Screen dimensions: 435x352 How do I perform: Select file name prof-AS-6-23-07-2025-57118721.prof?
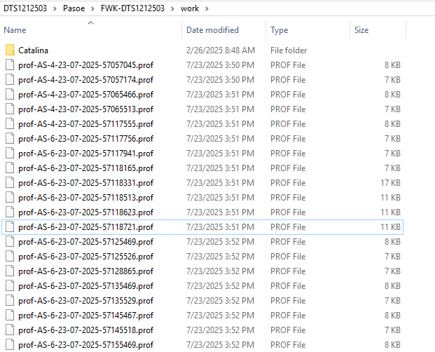tap(85, 226)
